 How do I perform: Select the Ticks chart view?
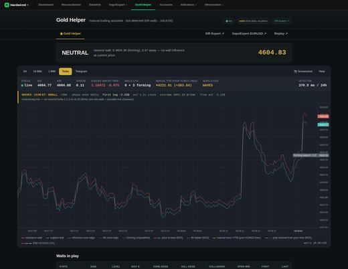66,72
